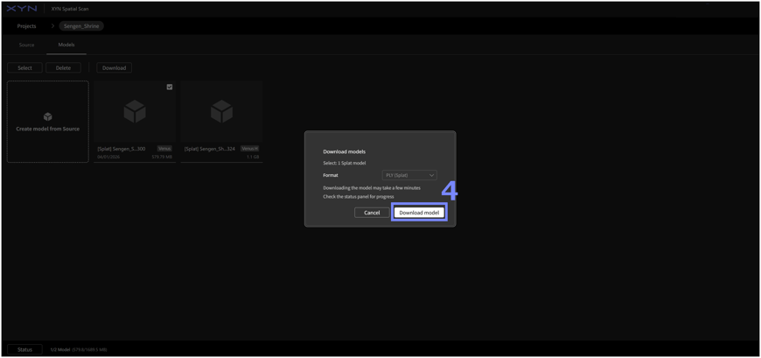Select the Create model from Source card
The height and width of the screenshot is (358, 761).
click(x=47, y=123)
